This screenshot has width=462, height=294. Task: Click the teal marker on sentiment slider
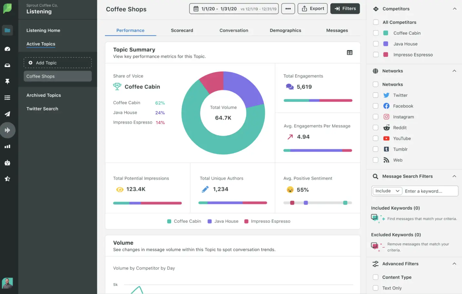coord(345,203)
